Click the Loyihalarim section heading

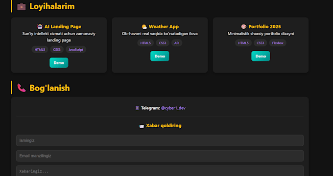click(52, 6)
